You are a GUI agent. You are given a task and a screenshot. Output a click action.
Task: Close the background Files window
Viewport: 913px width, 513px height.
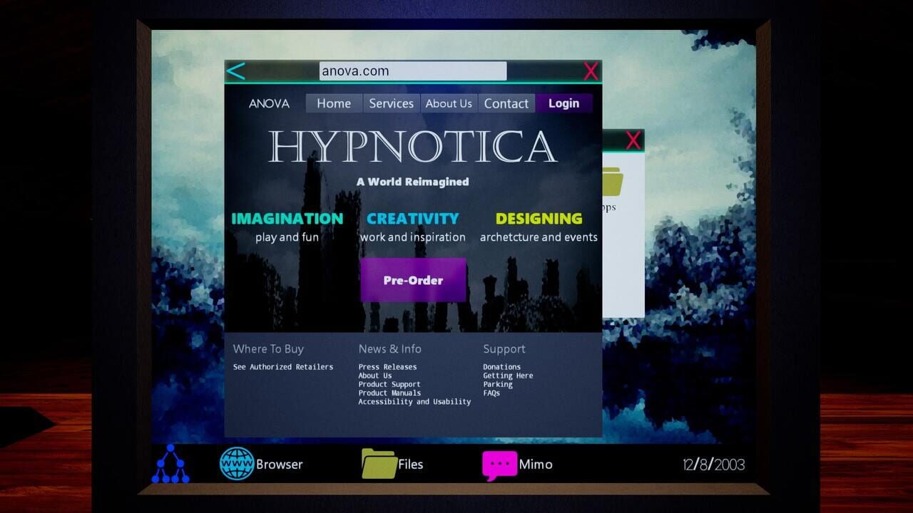(x=633, y=141)
